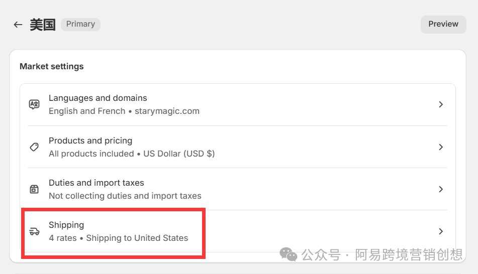The image size is (478, 274).
Task: Open the Languages and domains title
Action: [98, 98]
